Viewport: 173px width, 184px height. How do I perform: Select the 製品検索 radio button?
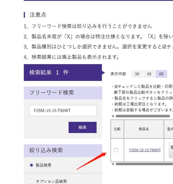tap(32, 165)
